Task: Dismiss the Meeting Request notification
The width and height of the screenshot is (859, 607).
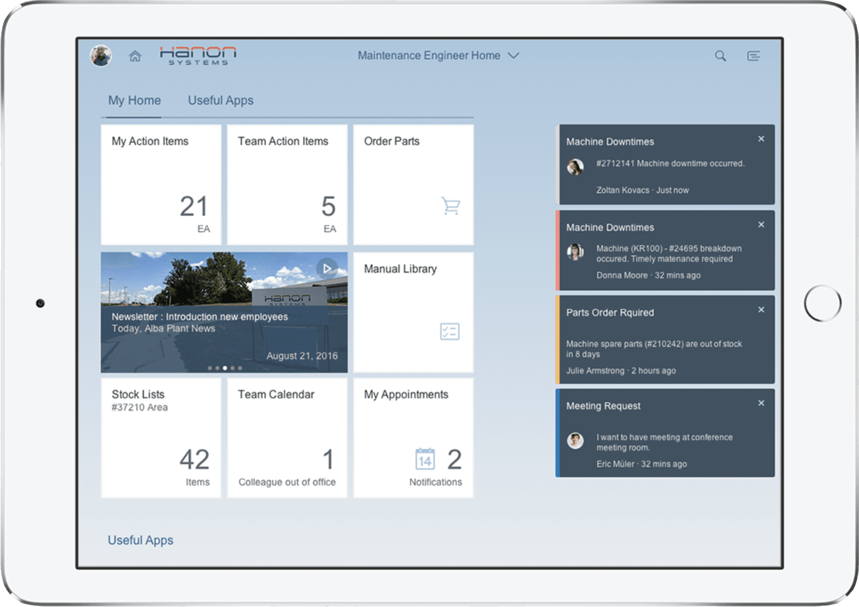Action: (761, 403)
